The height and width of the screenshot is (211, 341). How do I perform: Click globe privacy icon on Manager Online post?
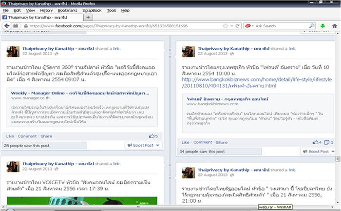(x=57, y=54)
